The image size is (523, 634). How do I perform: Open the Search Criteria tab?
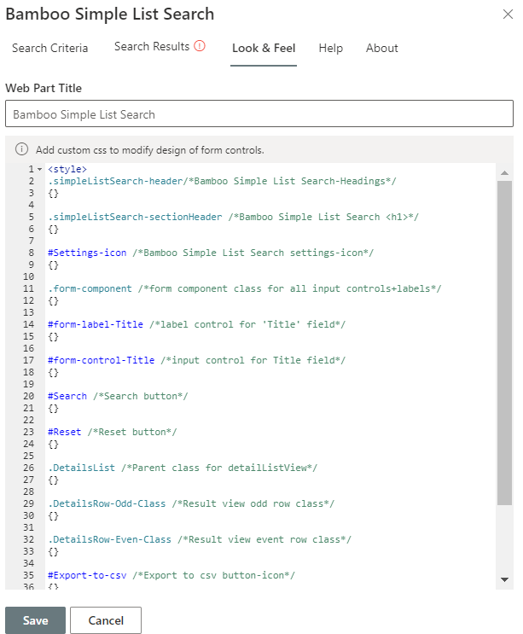(x=49, y=48)
